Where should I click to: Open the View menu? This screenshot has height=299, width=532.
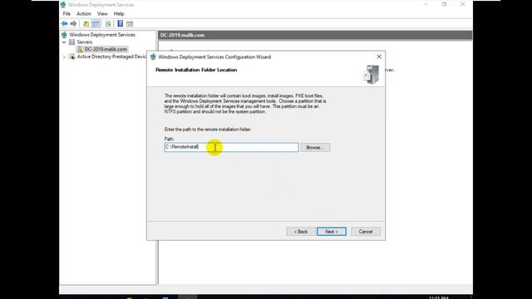(102, 13)
